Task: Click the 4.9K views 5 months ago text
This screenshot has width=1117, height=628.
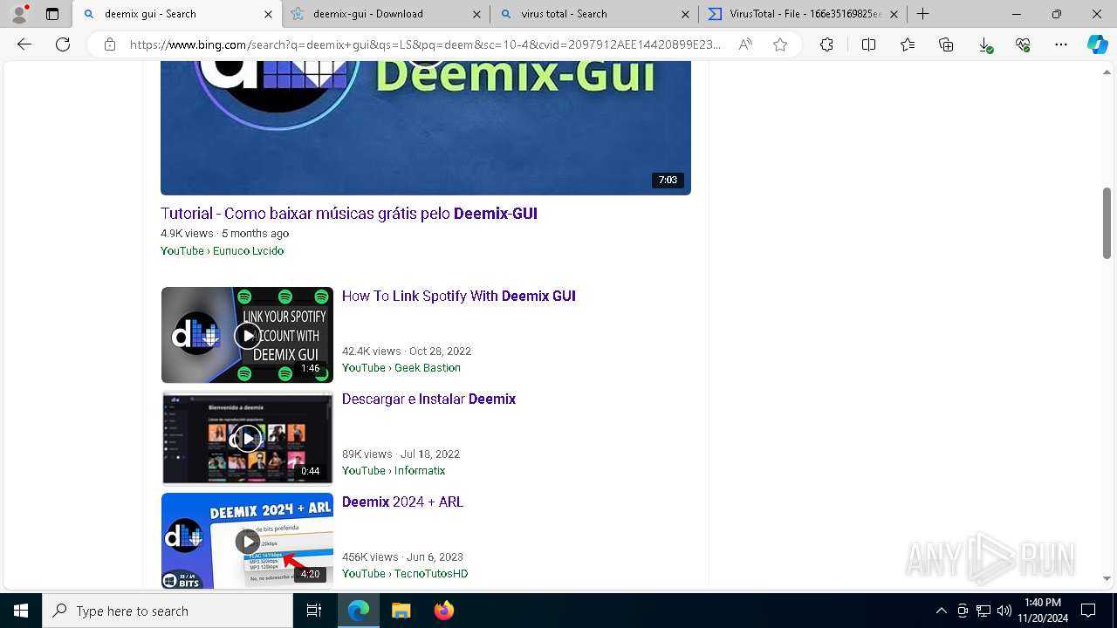Action: [x=224, y=234]
